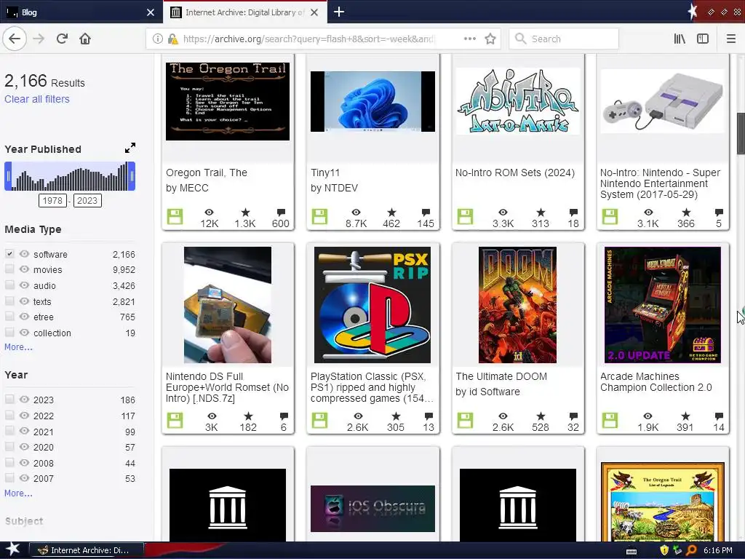
Task: Grab the right handle of year range slider
Action: coord(132,176)
